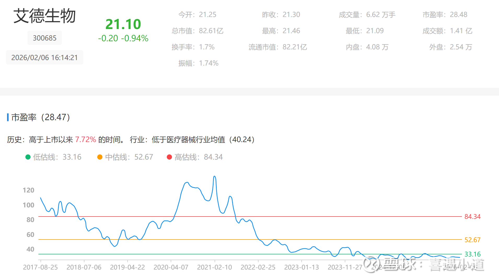Toggle the 低估线: 33.16 legend label
Viewport: 499px width, 280px height.
click(57, 157)
